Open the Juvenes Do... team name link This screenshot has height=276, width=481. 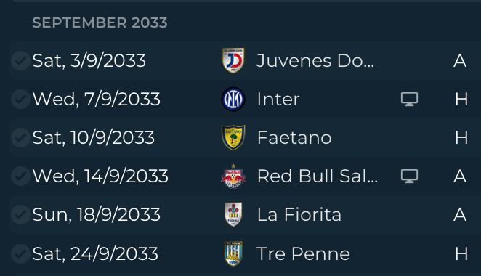click(315, 60)
